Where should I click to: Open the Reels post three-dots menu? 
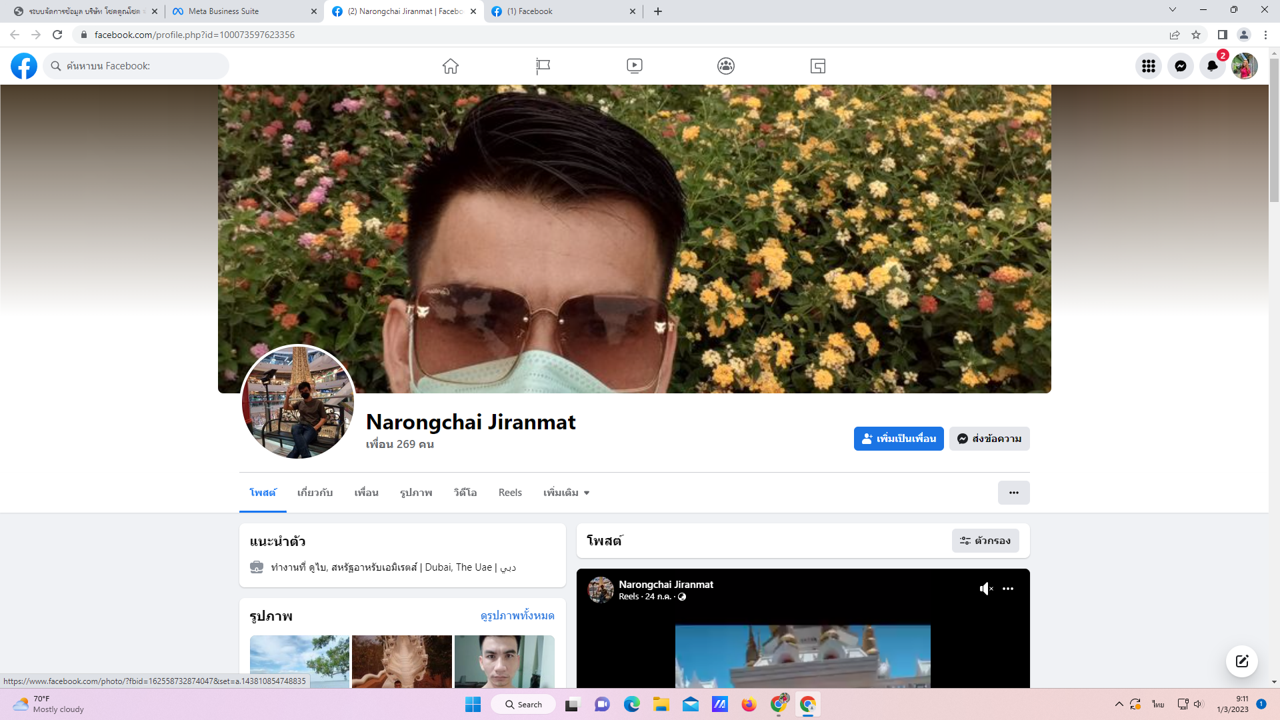pyautogui.click(x=1008, y=589)
